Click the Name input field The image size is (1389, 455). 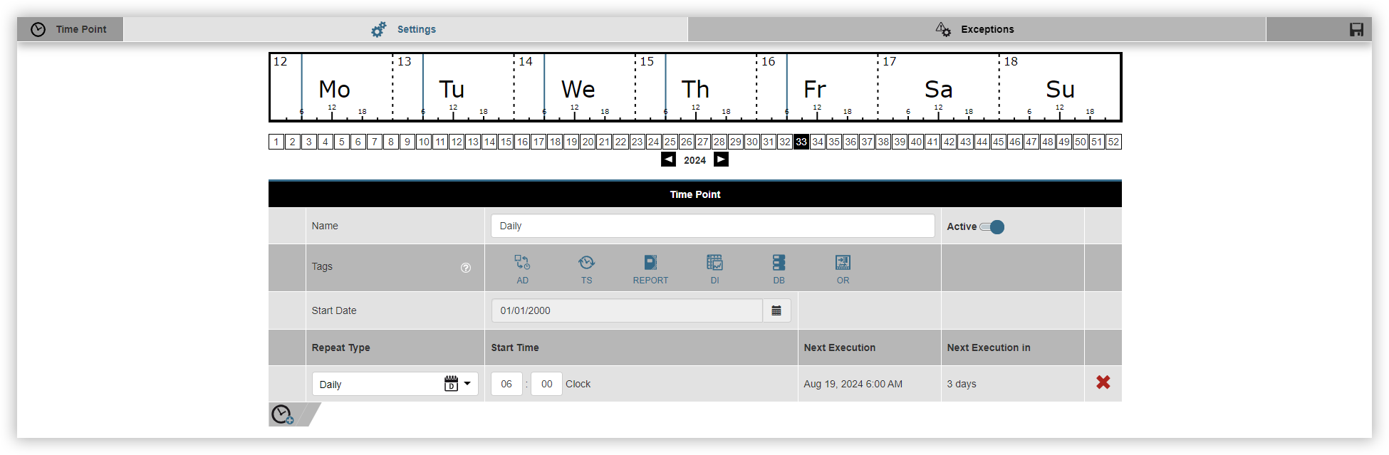[712, 226]
